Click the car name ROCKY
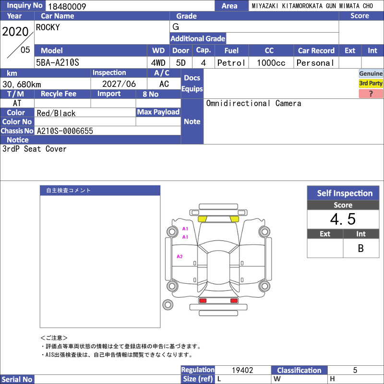This screenshot has height=384, width=384. tap(48, 27)
